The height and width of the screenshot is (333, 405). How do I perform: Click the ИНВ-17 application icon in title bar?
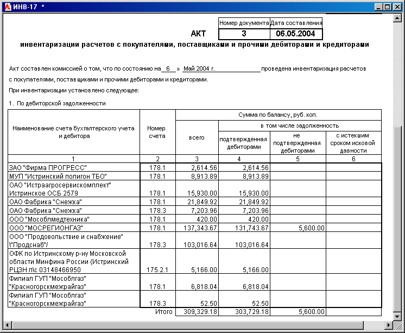pyautogui.click(x=8, y=7)
